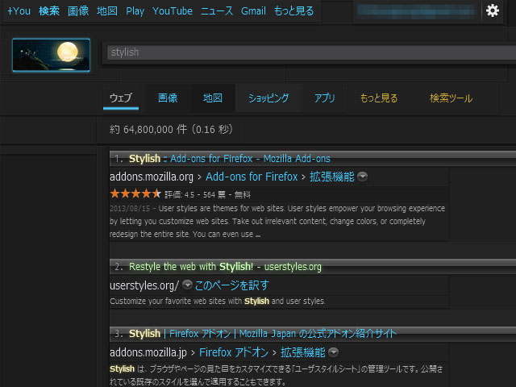This screenshot has width=516, height=387.
Task: Go to YouTube from top bar
Action: pyautogui.click(x=172, y=11)
